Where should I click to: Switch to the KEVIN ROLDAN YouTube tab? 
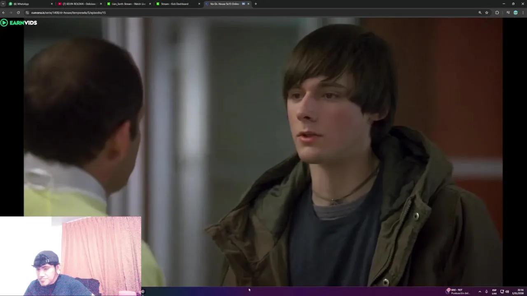point(80,4)
